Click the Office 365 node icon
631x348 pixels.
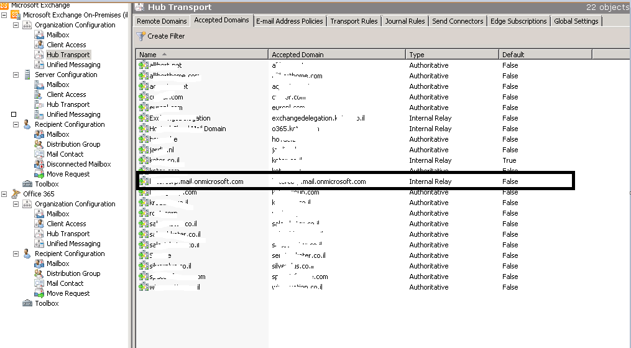[x=16, y=194]
